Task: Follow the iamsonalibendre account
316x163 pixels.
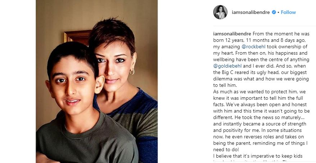Action: click(x=288, y=12)
